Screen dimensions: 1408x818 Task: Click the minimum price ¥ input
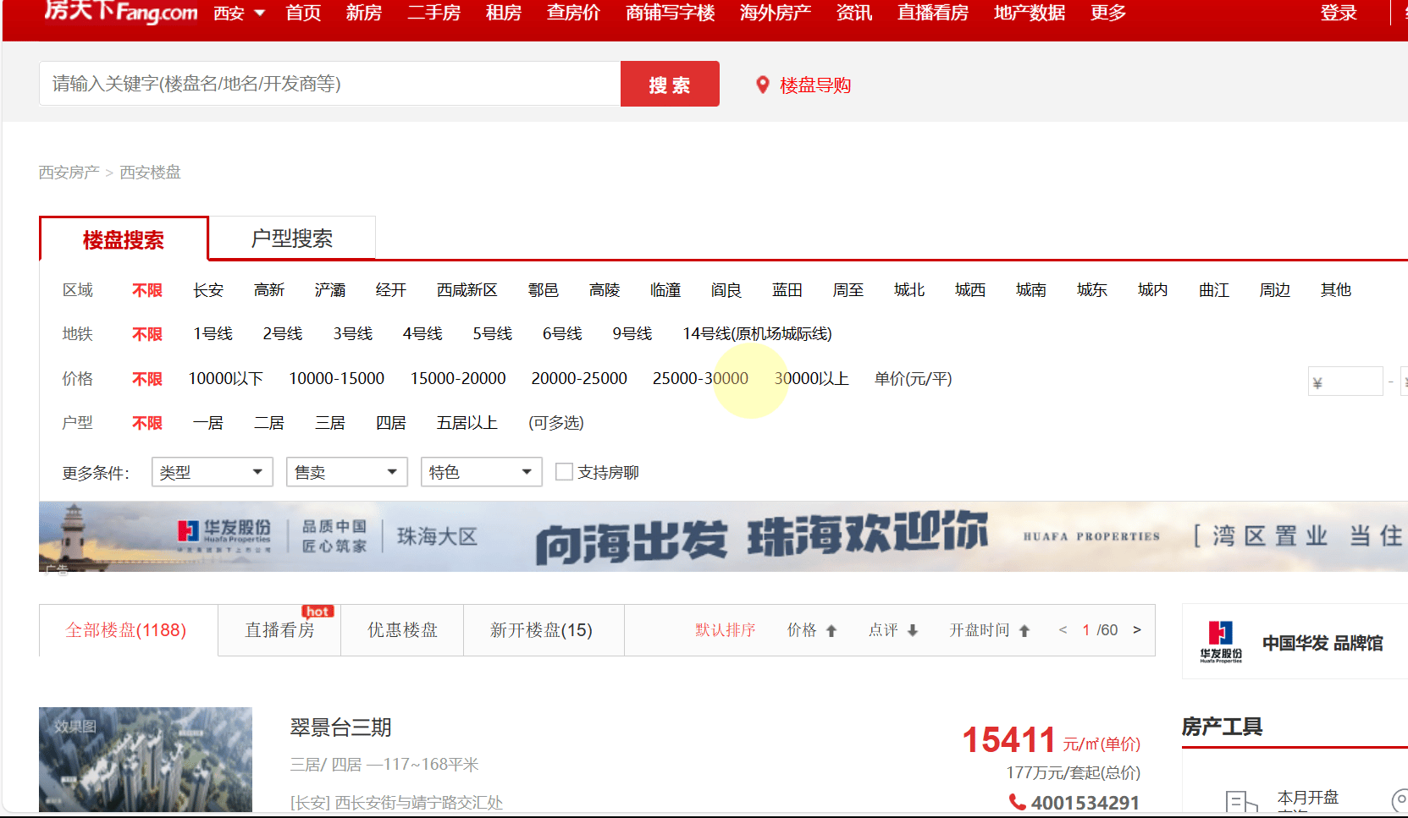click(x=1345, y=382)
